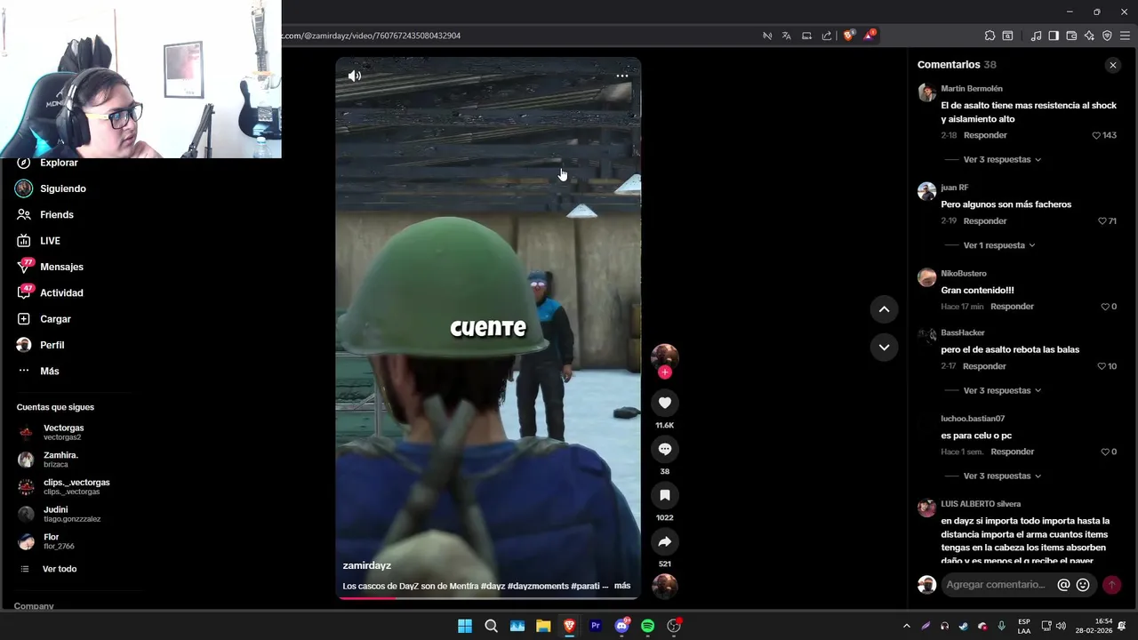Toggle the browser sidebar panel icon

click(1054, 36)
